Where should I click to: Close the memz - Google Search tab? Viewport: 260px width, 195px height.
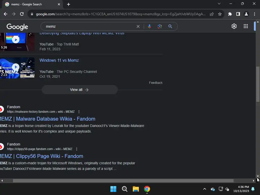(59, 4)
